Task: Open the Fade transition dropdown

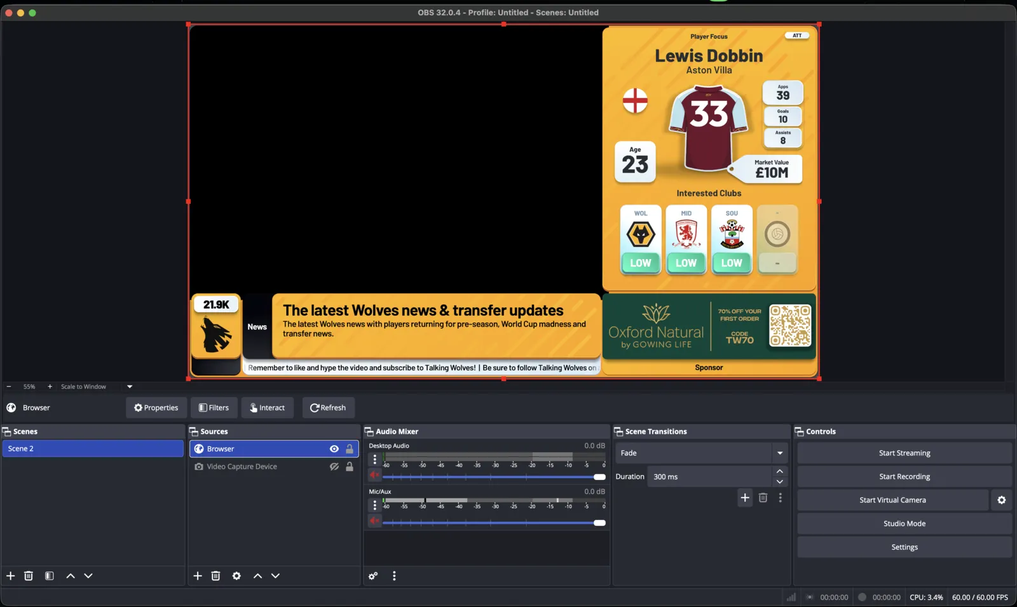Action: 702,453
